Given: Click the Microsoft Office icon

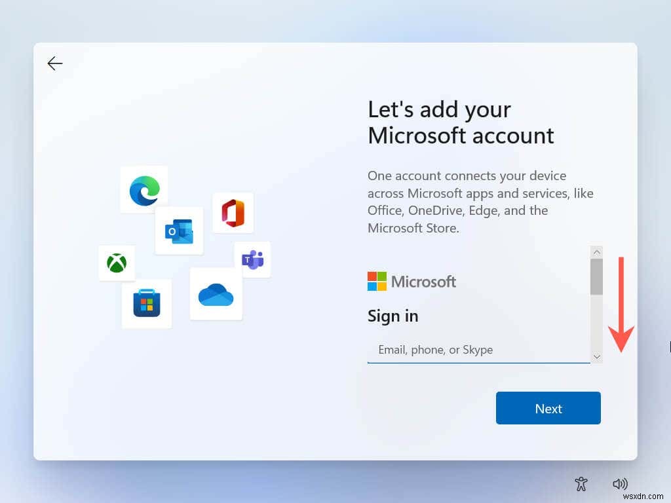Looking at the screenshot, I should tap(233, 212).
